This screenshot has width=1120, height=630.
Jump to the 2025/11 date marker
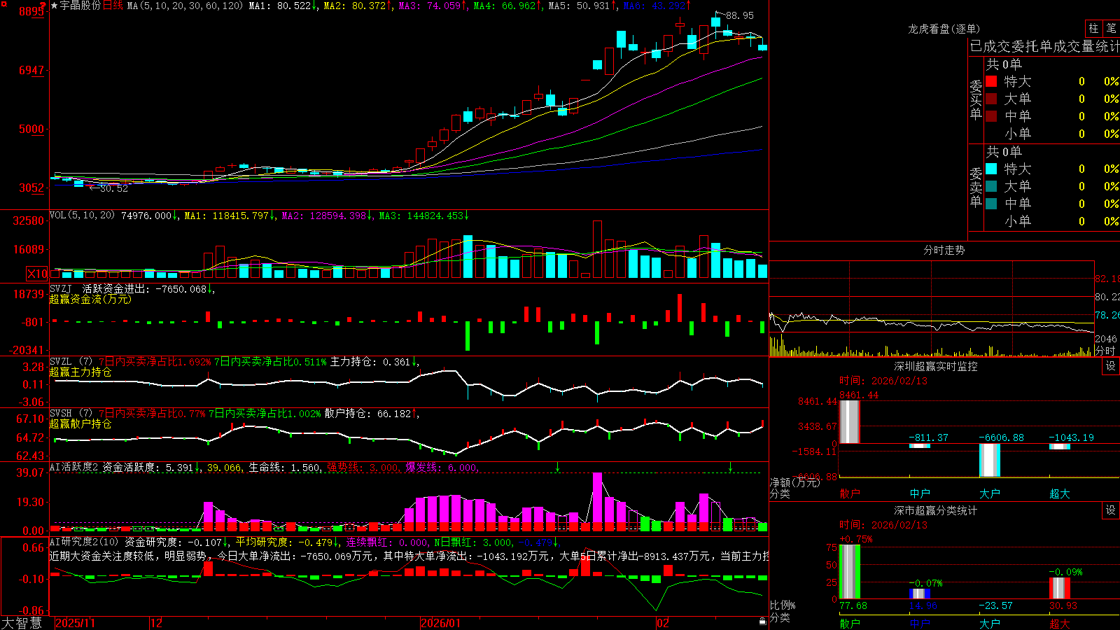click(75, 623)
